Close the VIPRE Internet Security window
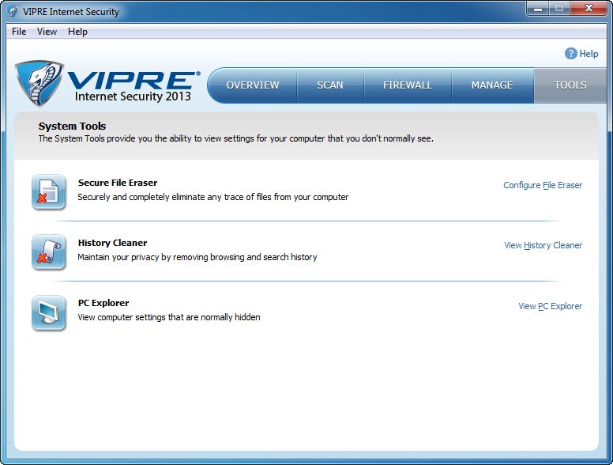The image size is (613, 465). tap(589, 9)
